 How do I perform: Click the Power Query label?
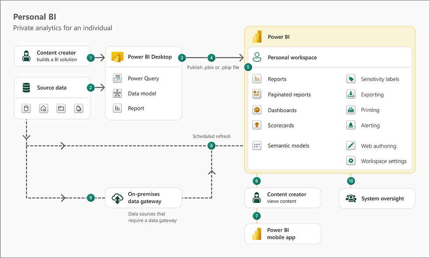pyautogui.click(x=144, y=78)
